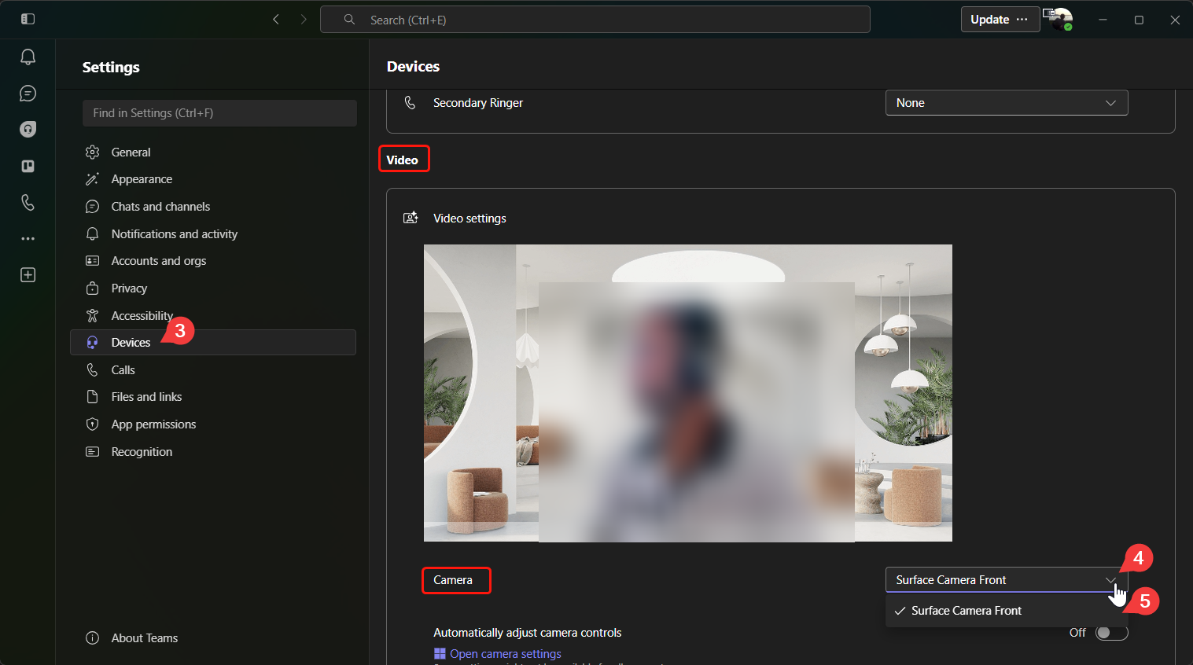The image size is (1193, 665).
Task: Open the more options dots beside Update
Action: [1022, 20]
